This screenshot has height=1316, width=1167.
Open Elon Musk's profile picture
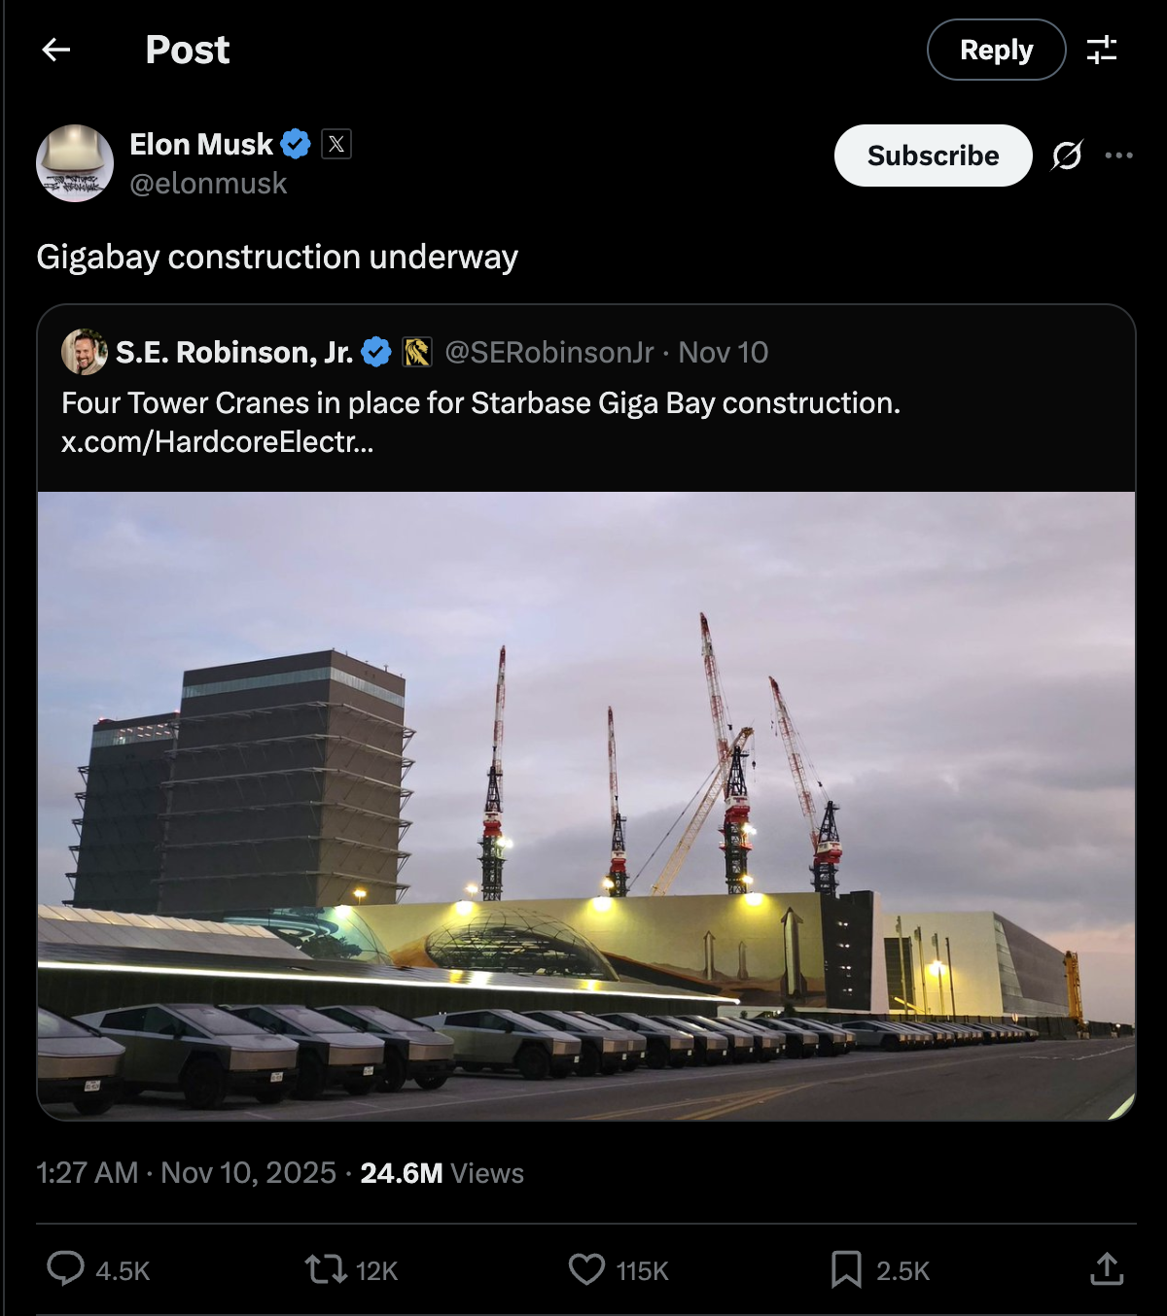pyautogui.click(x=73, y=162)
